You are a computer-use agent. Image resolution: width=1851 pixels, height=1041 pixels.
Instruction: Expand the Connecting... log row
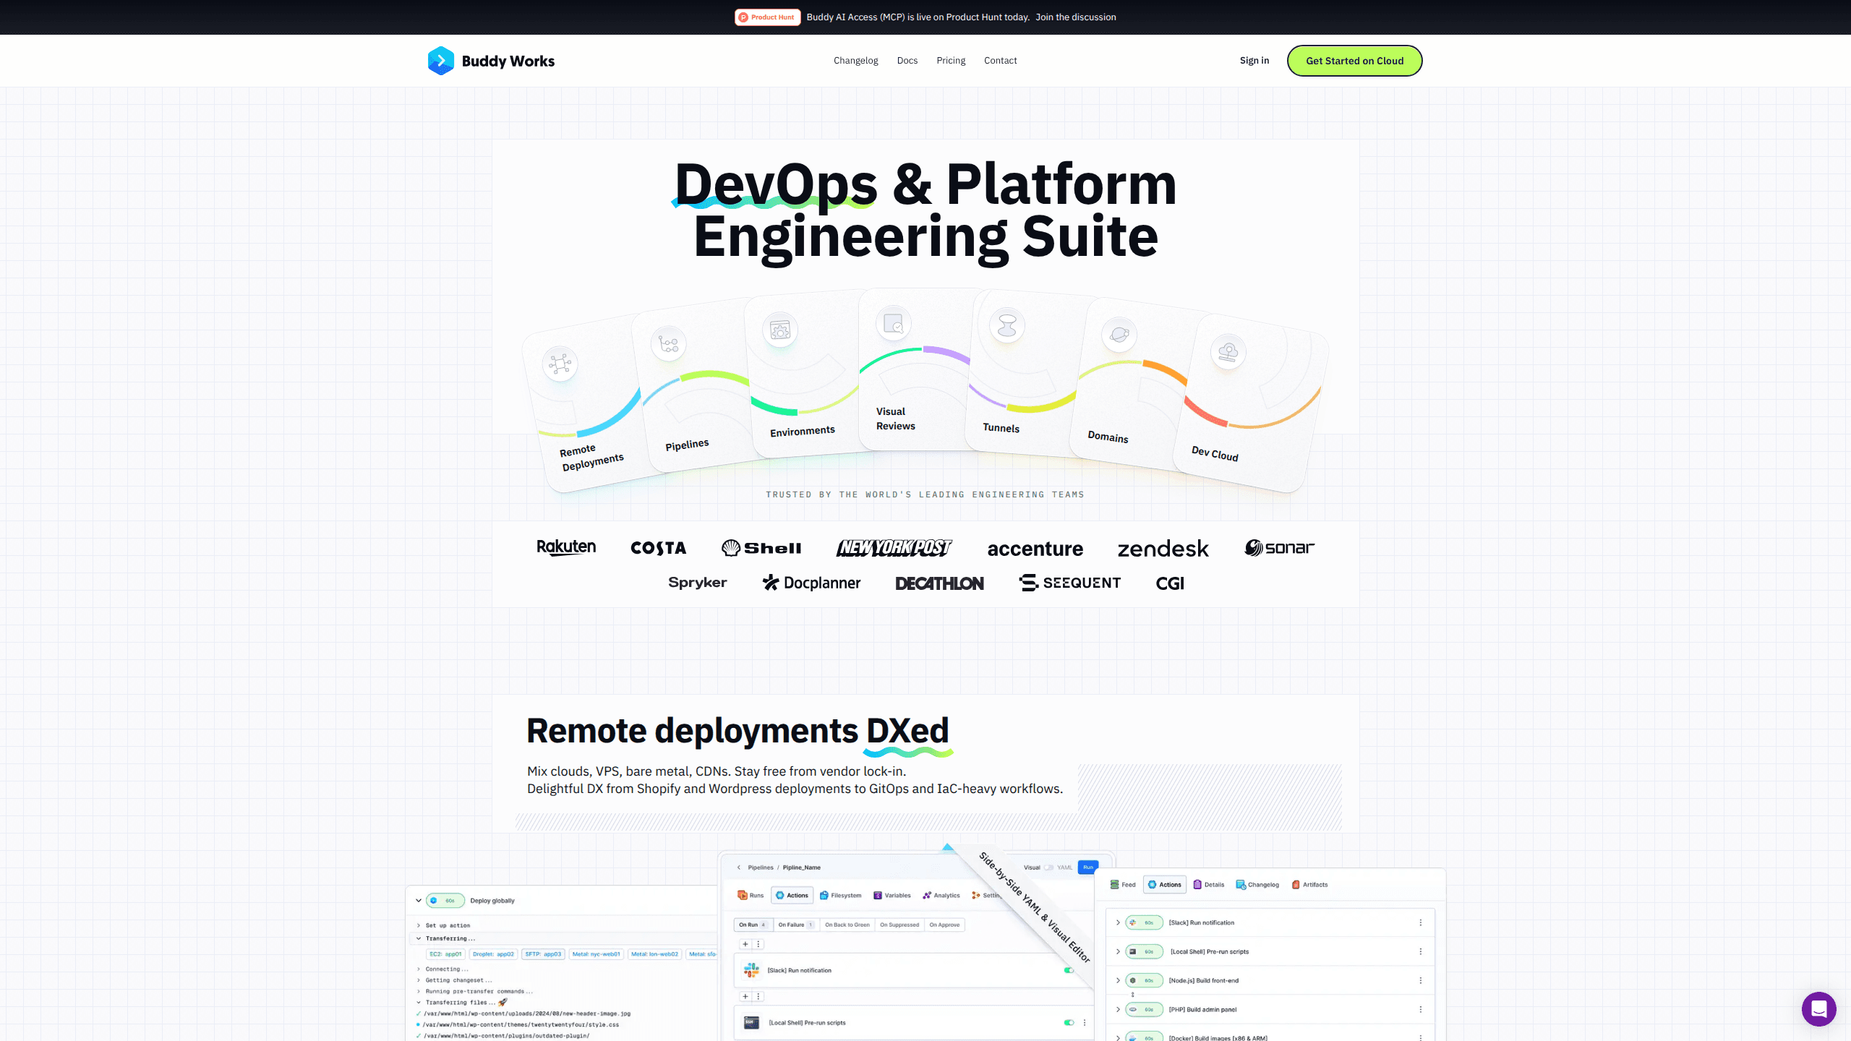(x=418, y=969)
